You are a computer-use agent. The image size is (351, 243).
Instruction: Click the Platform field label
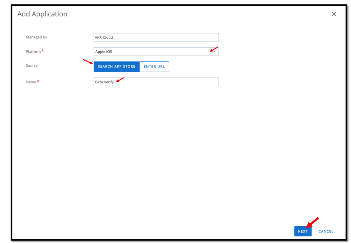(33, 52)
